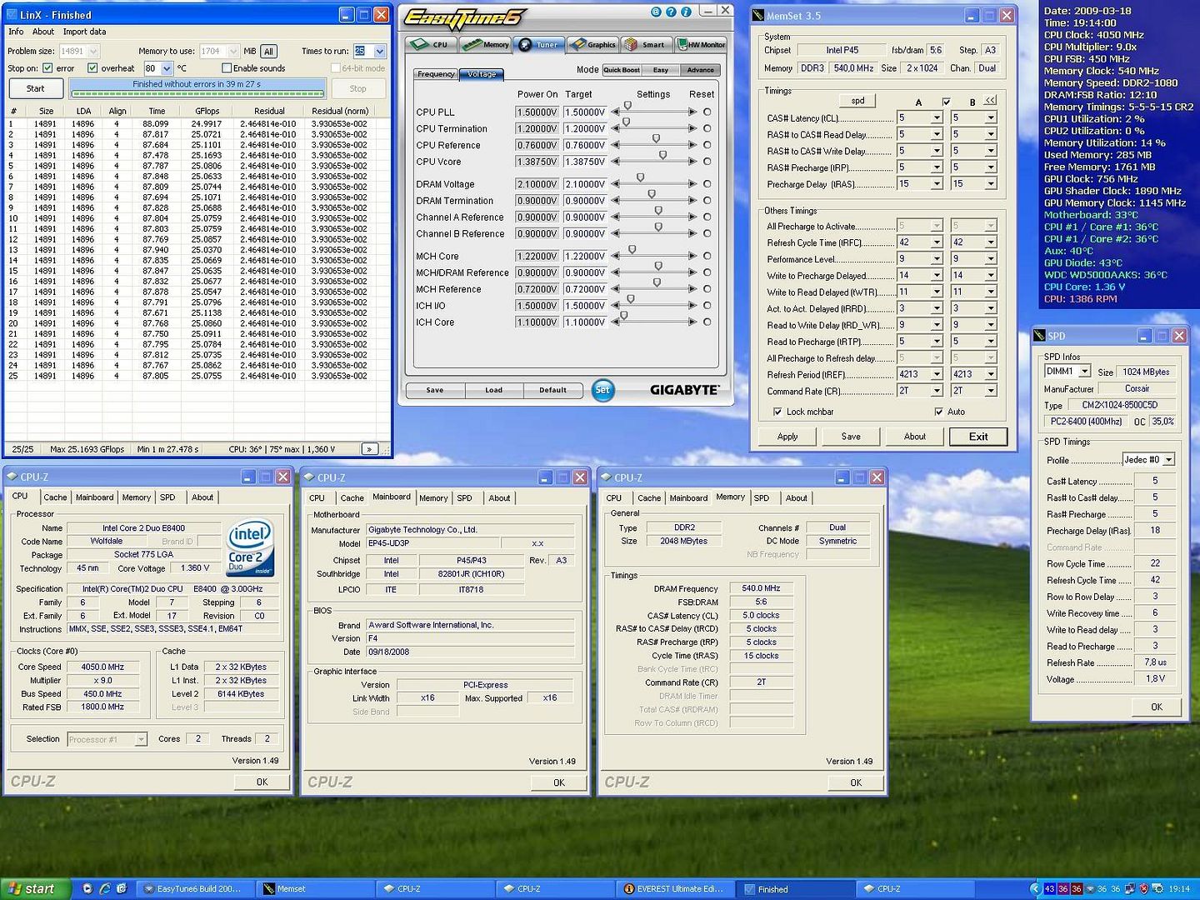Click the Exit button in MemSet
1200x900 pixels.
pyautogui.click(x=978, y=437)
